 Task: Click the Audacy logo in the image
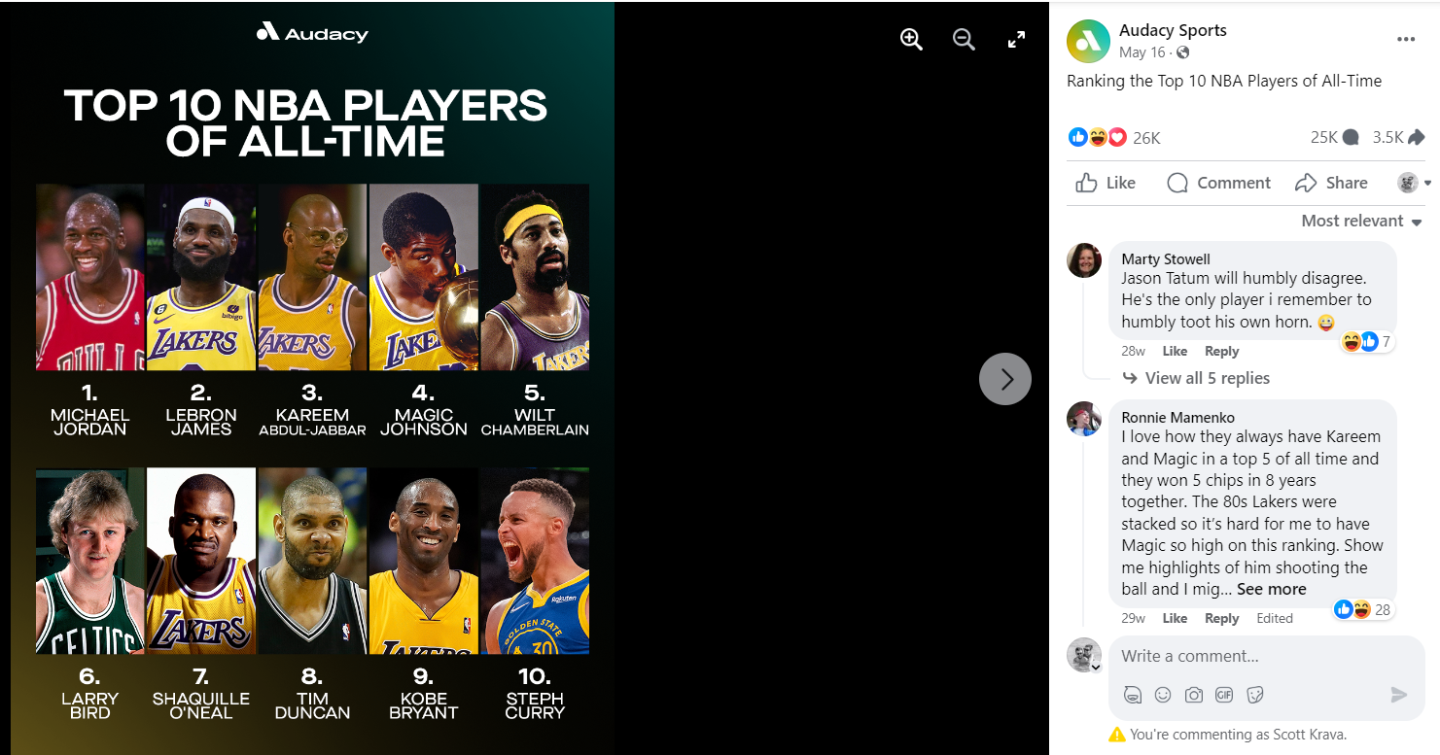click(312, 33)
